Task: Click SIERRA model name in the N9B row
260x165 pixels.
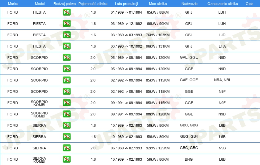Action: point(39,148)
